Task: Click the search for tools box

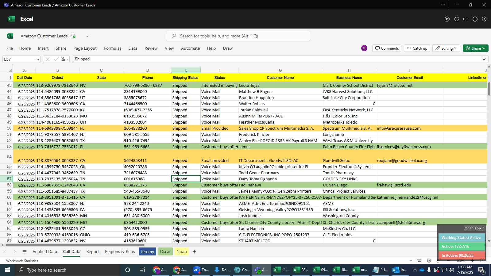Action: tap(238, 36)
